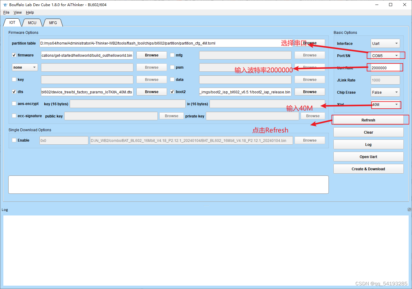The width and height of the screenshot is (412, 289).
Task: Browse for the partition table file
Action: tap(310, 43)
